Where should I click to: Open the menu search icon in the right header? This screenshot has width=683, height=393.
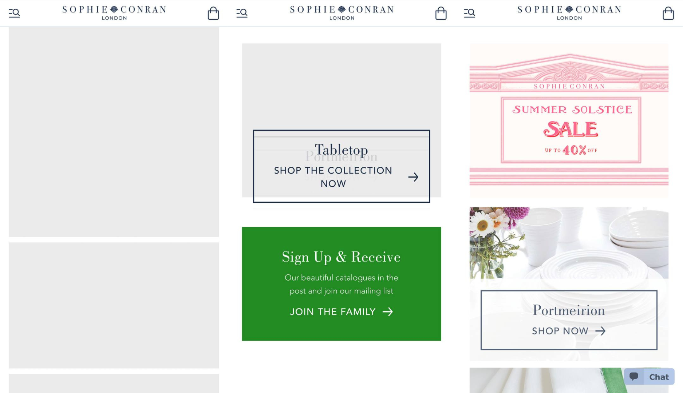pyautogui.click(x=469, y=13)
